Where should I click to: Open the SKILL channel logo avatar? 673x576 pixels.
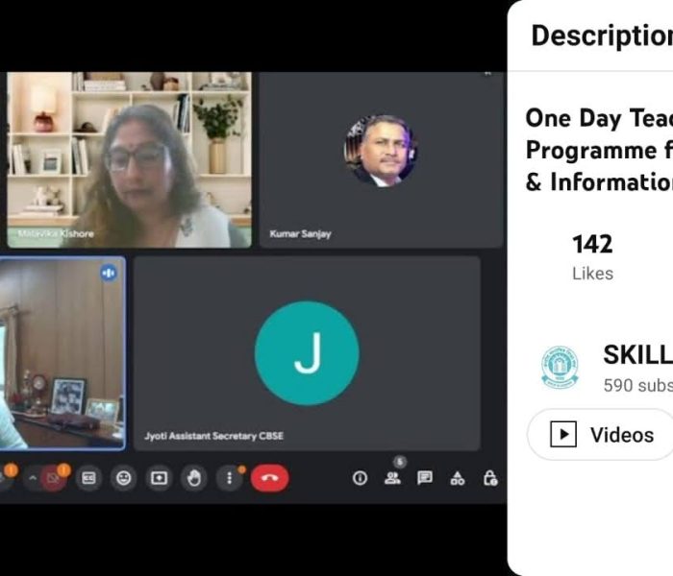(x=560, y=368)
